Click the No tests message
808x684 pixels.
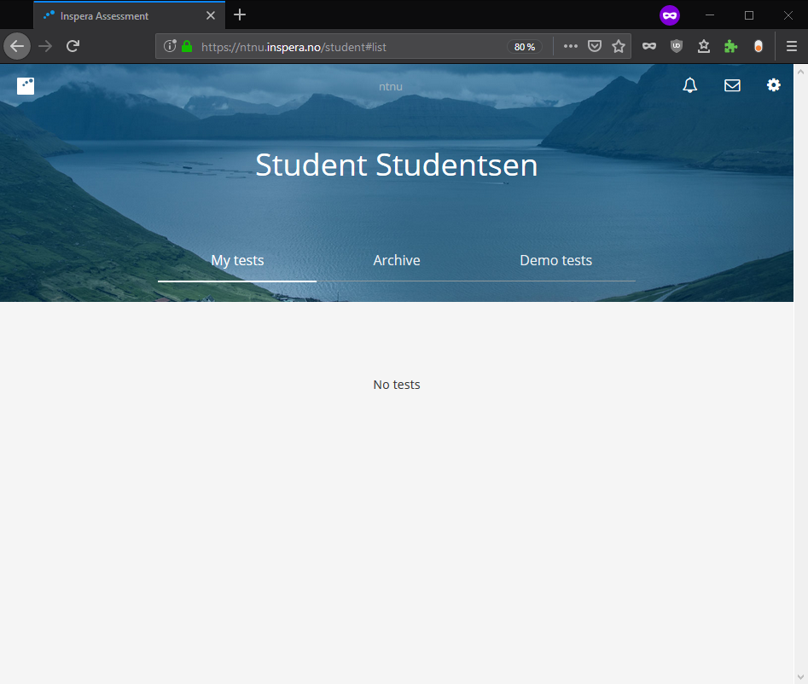point(397,385)
